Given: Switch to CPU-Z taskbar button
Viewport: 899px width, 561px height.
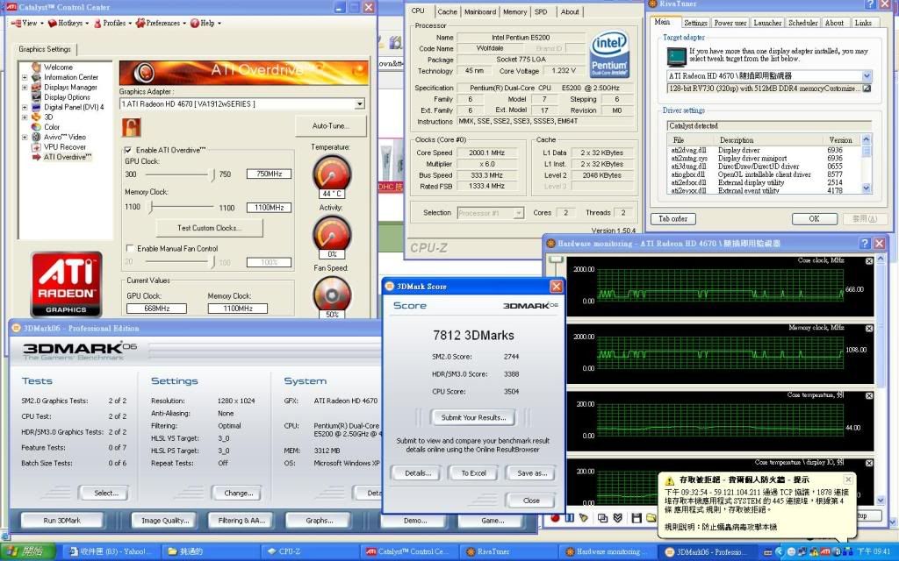Looking at the screenshot, I should pyautogui.click(x=310, y=552).
